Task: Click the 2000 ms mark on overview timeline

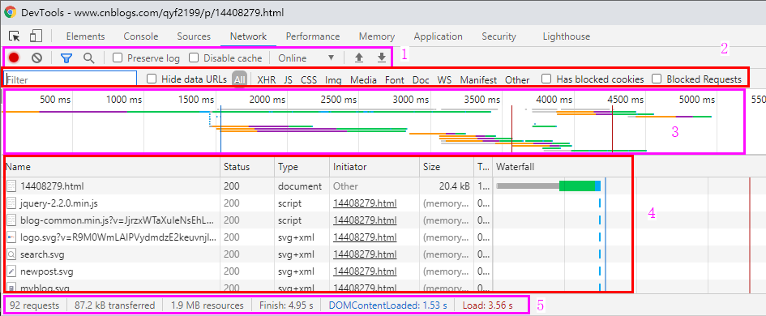Action: [267, 100]
